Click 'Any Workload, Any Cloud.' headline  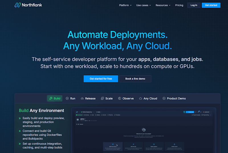pos(117,46)
